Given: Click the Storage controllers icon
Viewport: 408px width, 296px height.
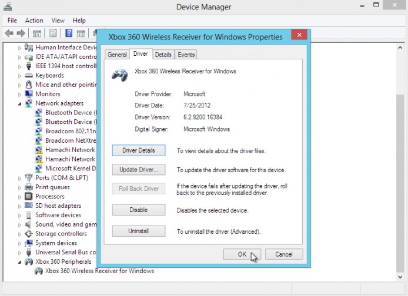Looking at the screenshot, I should pyautogui.click(x=29, y=234).
